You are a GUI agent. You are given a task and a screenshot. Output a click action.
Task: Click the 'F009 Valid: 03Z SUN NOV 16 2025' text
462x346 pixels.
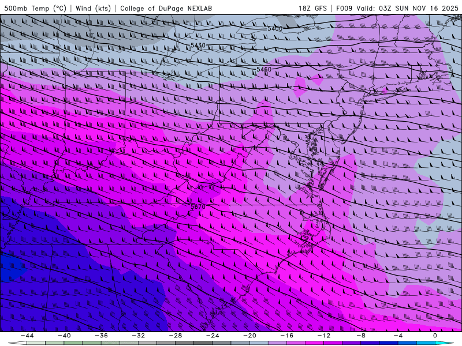pyautogui.click(x=397, y=8)
